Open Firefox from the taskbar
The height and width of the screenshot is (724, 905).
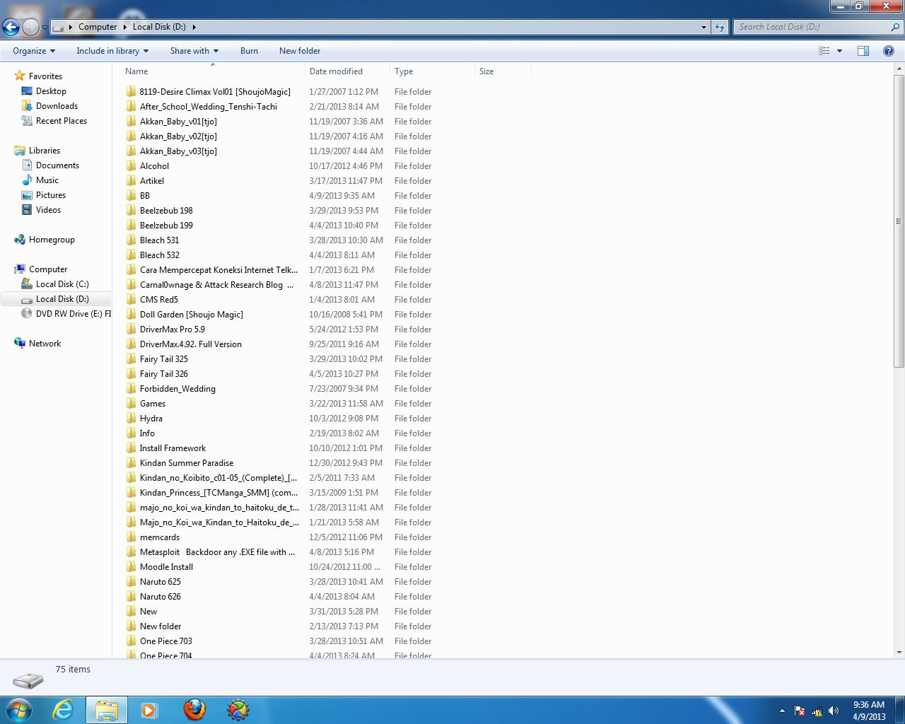(194, 710)
